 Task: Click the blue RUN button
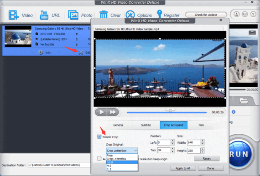point(239,154)
